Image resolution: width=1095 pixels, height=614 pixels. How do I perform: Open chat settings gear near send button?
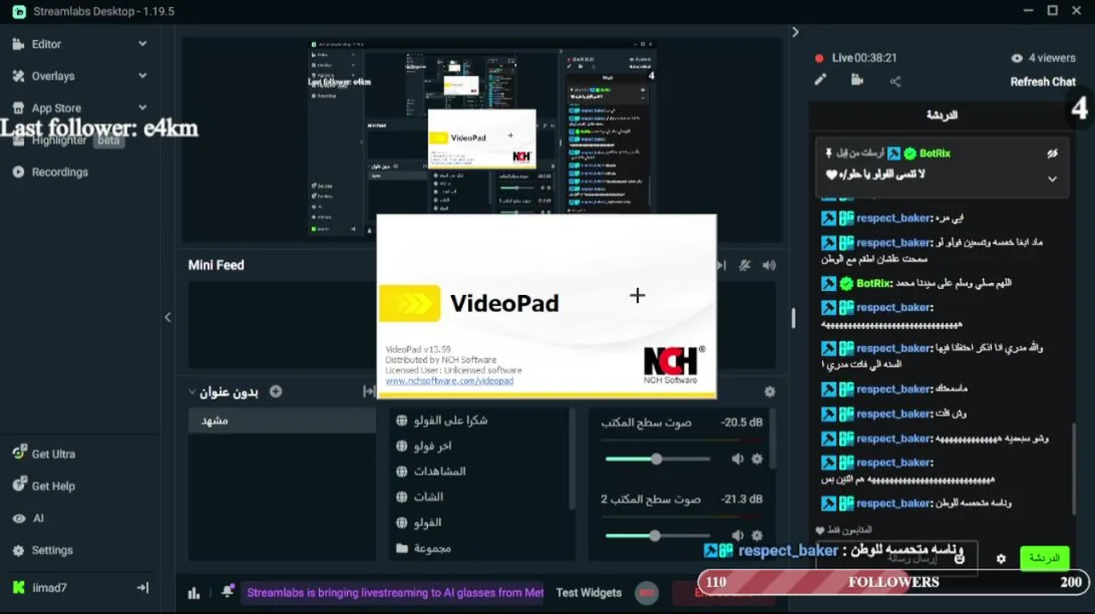(1001, 559)
